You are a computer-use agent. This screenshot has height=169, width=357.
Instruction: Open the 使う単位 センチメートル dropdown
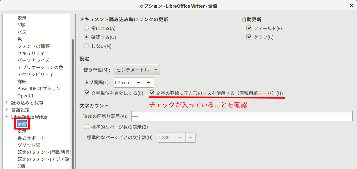(x=136, y=70)
